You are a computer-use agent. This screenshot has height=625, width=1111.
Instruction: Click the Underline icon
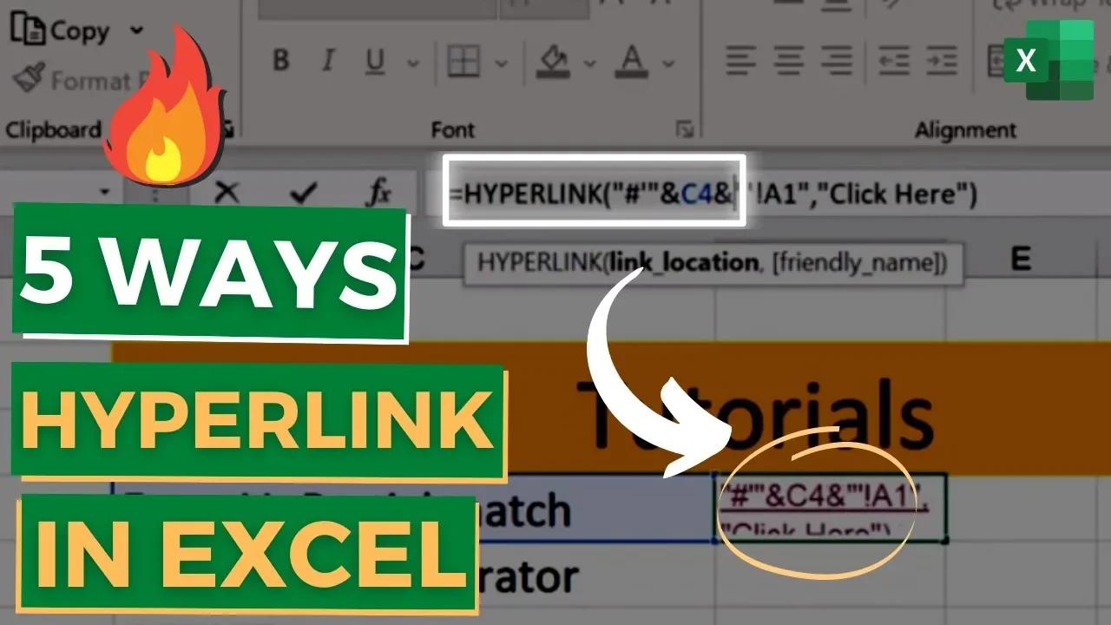click(x=373, y=61)
